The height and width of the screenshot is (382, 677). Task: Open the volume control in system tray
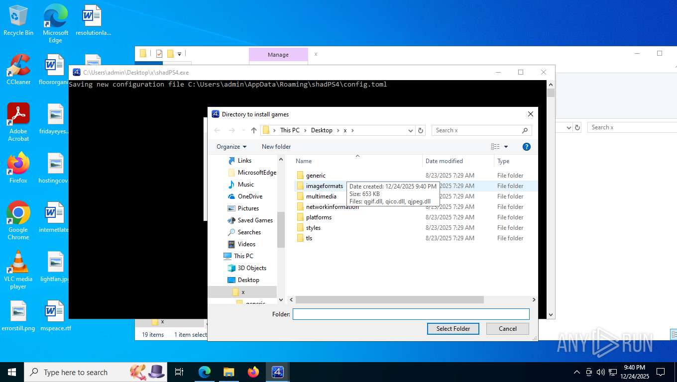(600, 372)
